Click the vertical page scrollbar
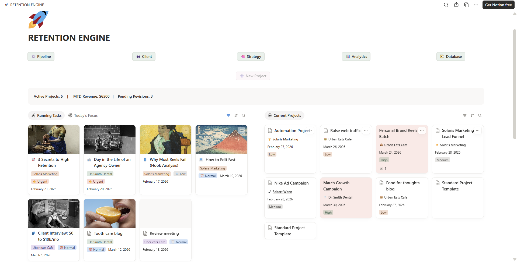 tap(515, 85)
